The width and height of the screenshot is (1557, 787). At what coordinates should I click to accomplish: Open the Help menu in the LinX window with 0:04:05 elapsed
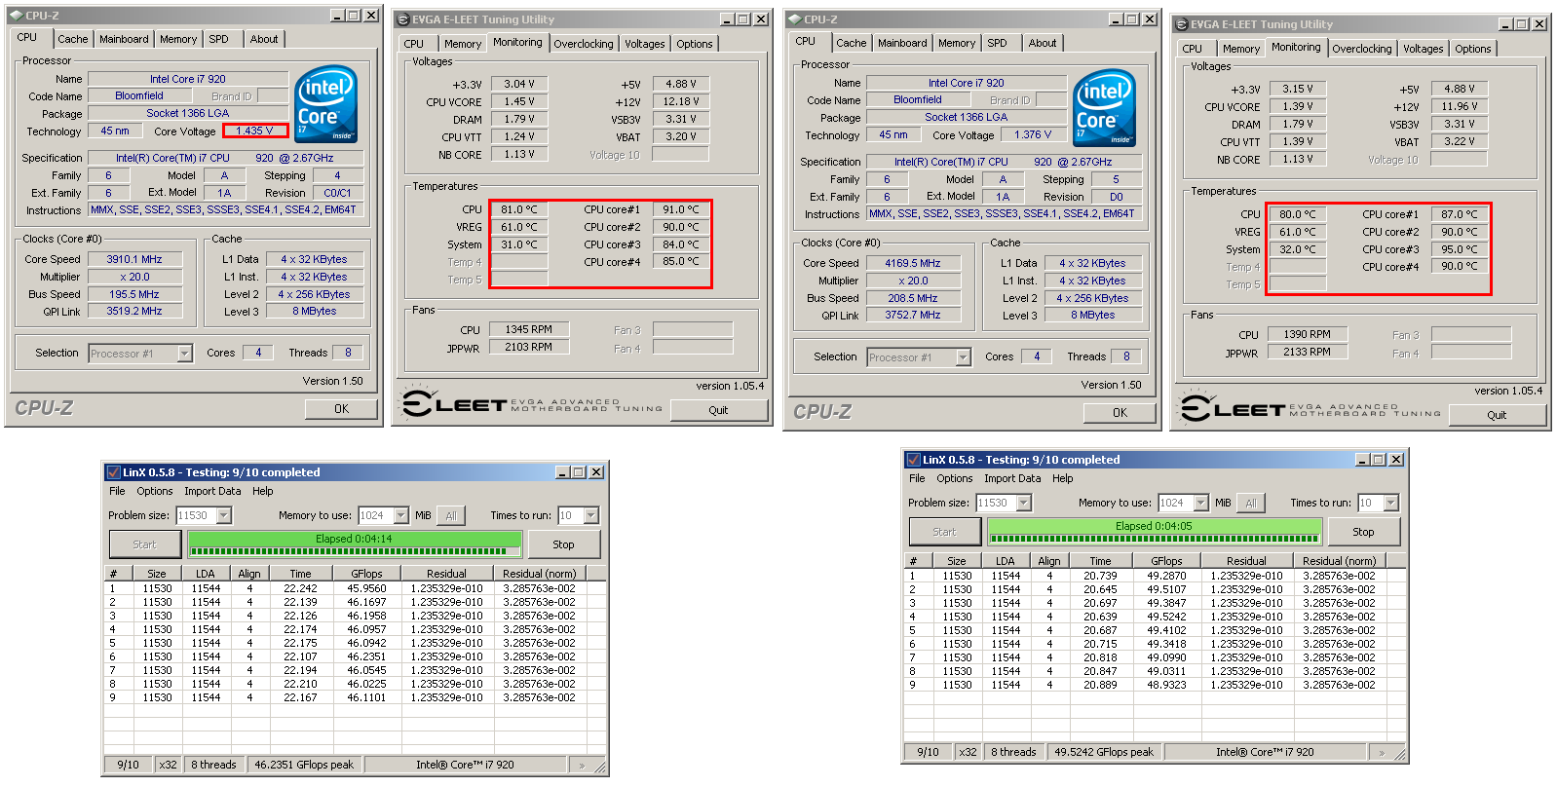pos(1062,478)
